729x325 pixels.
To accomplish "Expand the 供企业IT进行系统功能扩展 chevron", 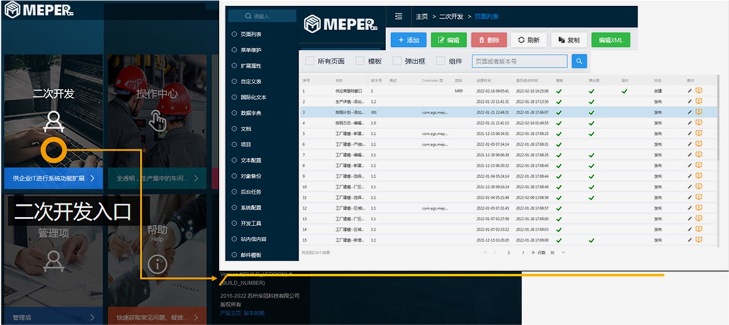I will pyautogui.click(x=92, y=178).
